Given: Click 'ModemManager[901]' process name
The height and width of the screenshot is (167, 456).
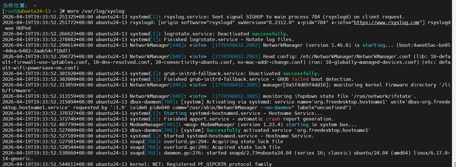Looking at the screenshot, I should (154, 125).
